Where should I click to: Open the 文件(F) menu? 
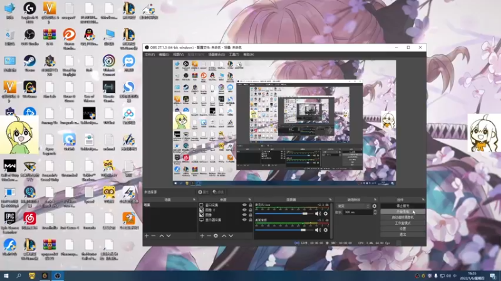150,54
